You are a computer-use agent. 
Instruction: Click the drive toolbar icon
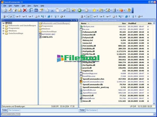pos(64,10)
